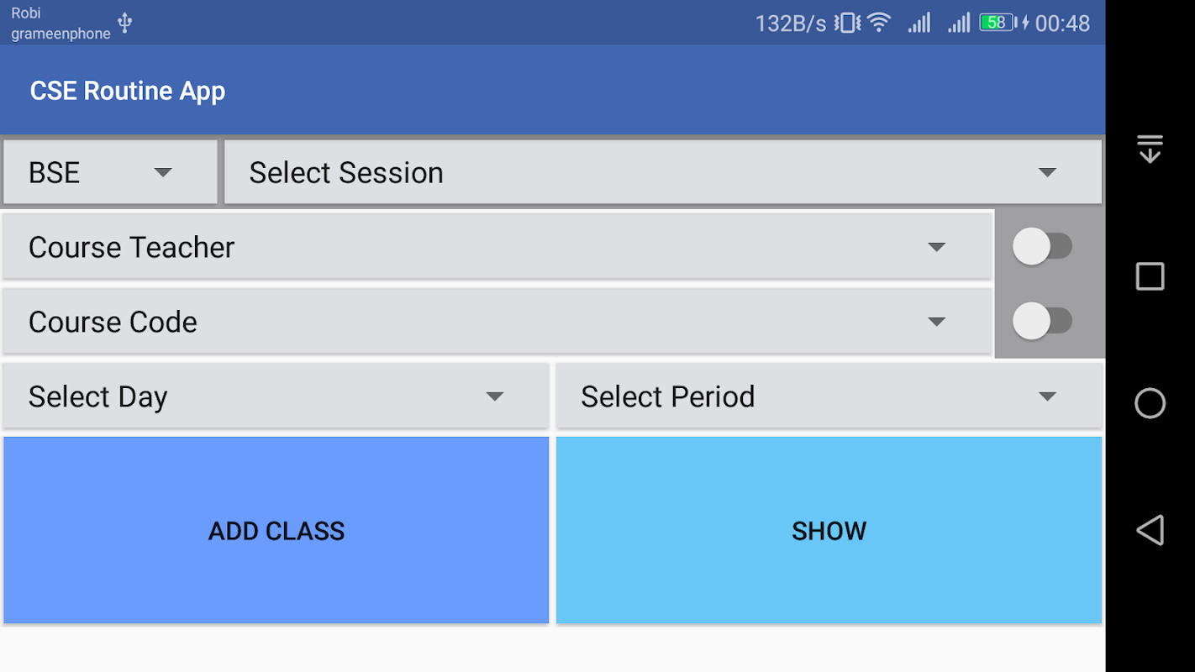
Task: Tap the USB connection status icon
Action: (125, 23)
